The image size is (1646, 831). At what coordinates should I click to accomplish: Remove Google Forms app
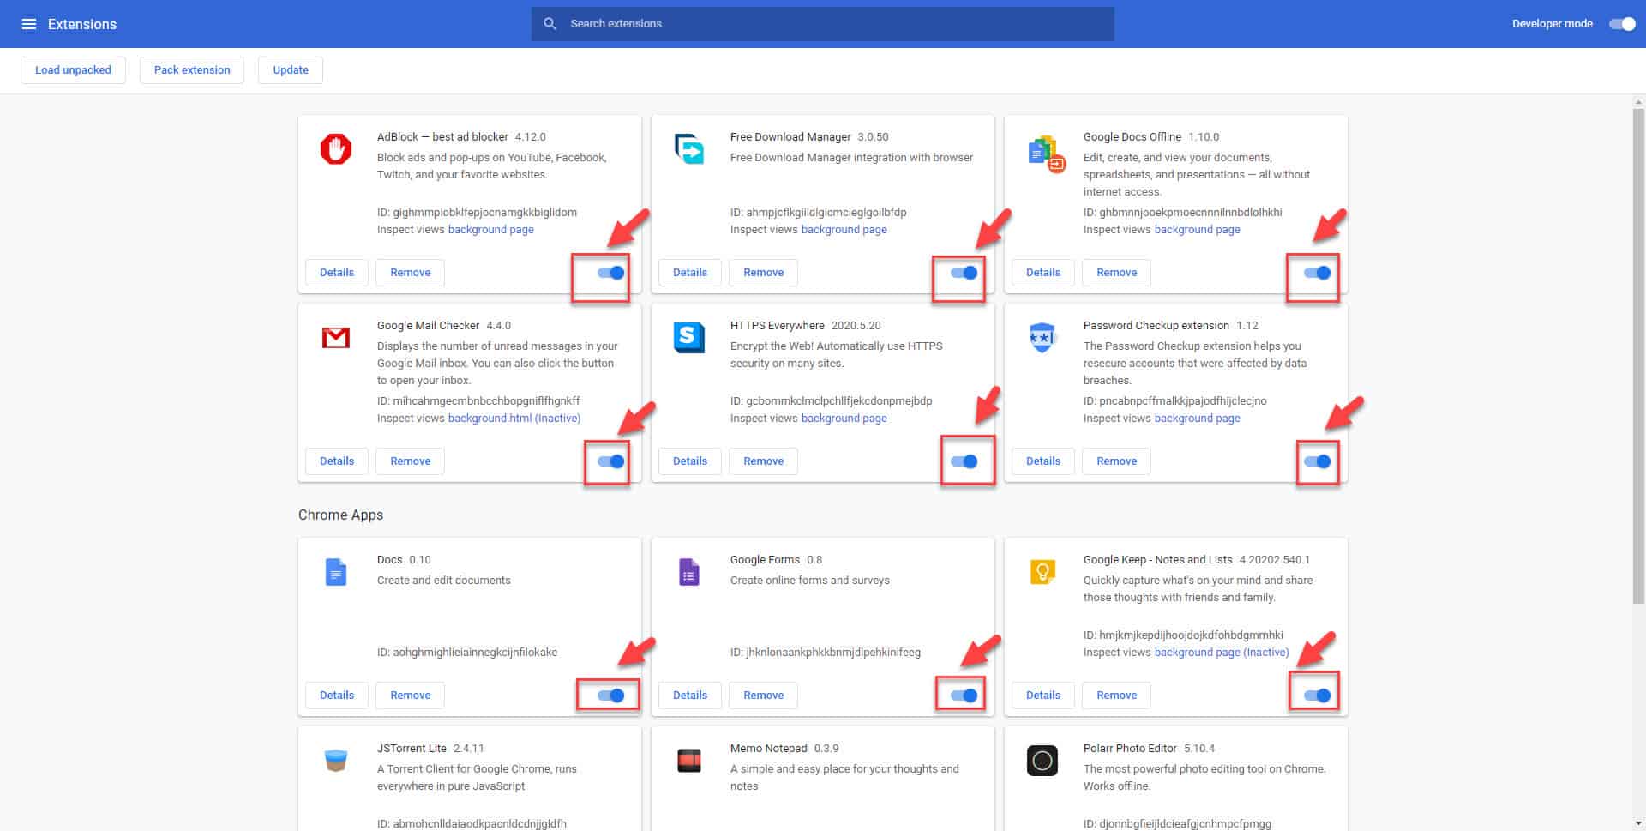click(x=764, y=696)
